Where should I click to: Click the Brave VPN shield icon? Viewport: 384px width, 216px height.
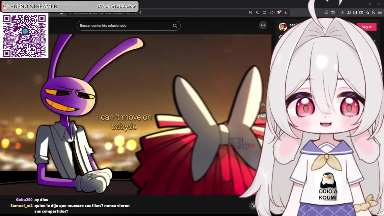pyautogui.click(x=374, y=13)
